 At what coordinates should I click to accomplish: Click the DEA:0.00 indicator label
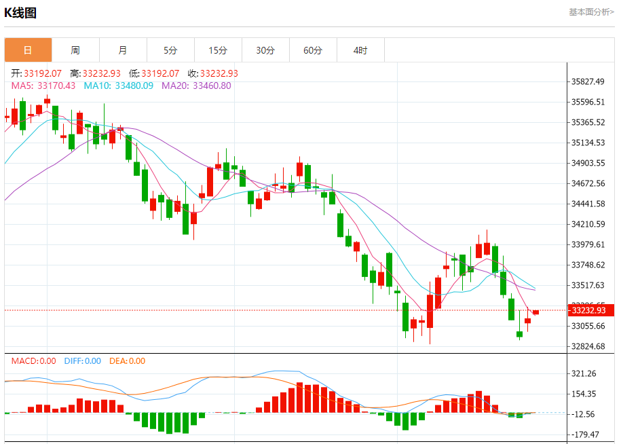(127, 360)
